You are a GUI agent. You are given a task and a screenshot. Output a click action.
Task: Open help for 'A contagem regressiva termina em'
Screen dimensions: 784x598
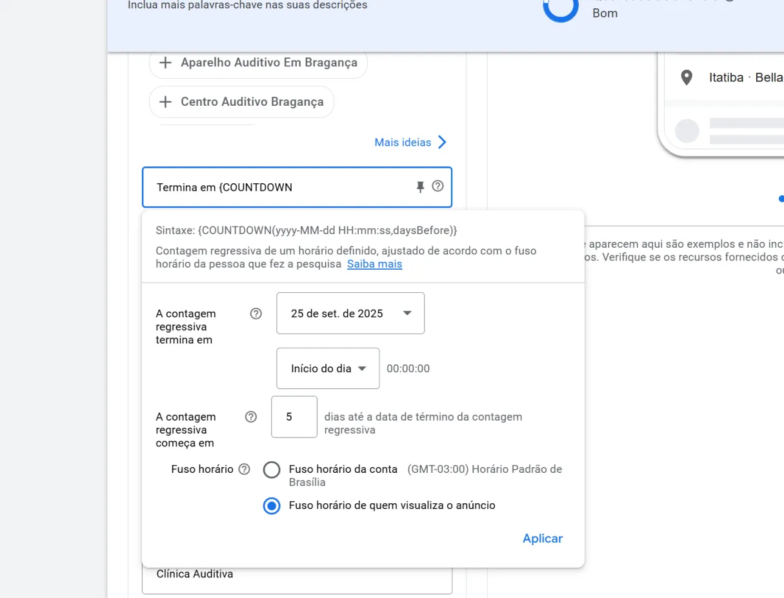[256, 314]
